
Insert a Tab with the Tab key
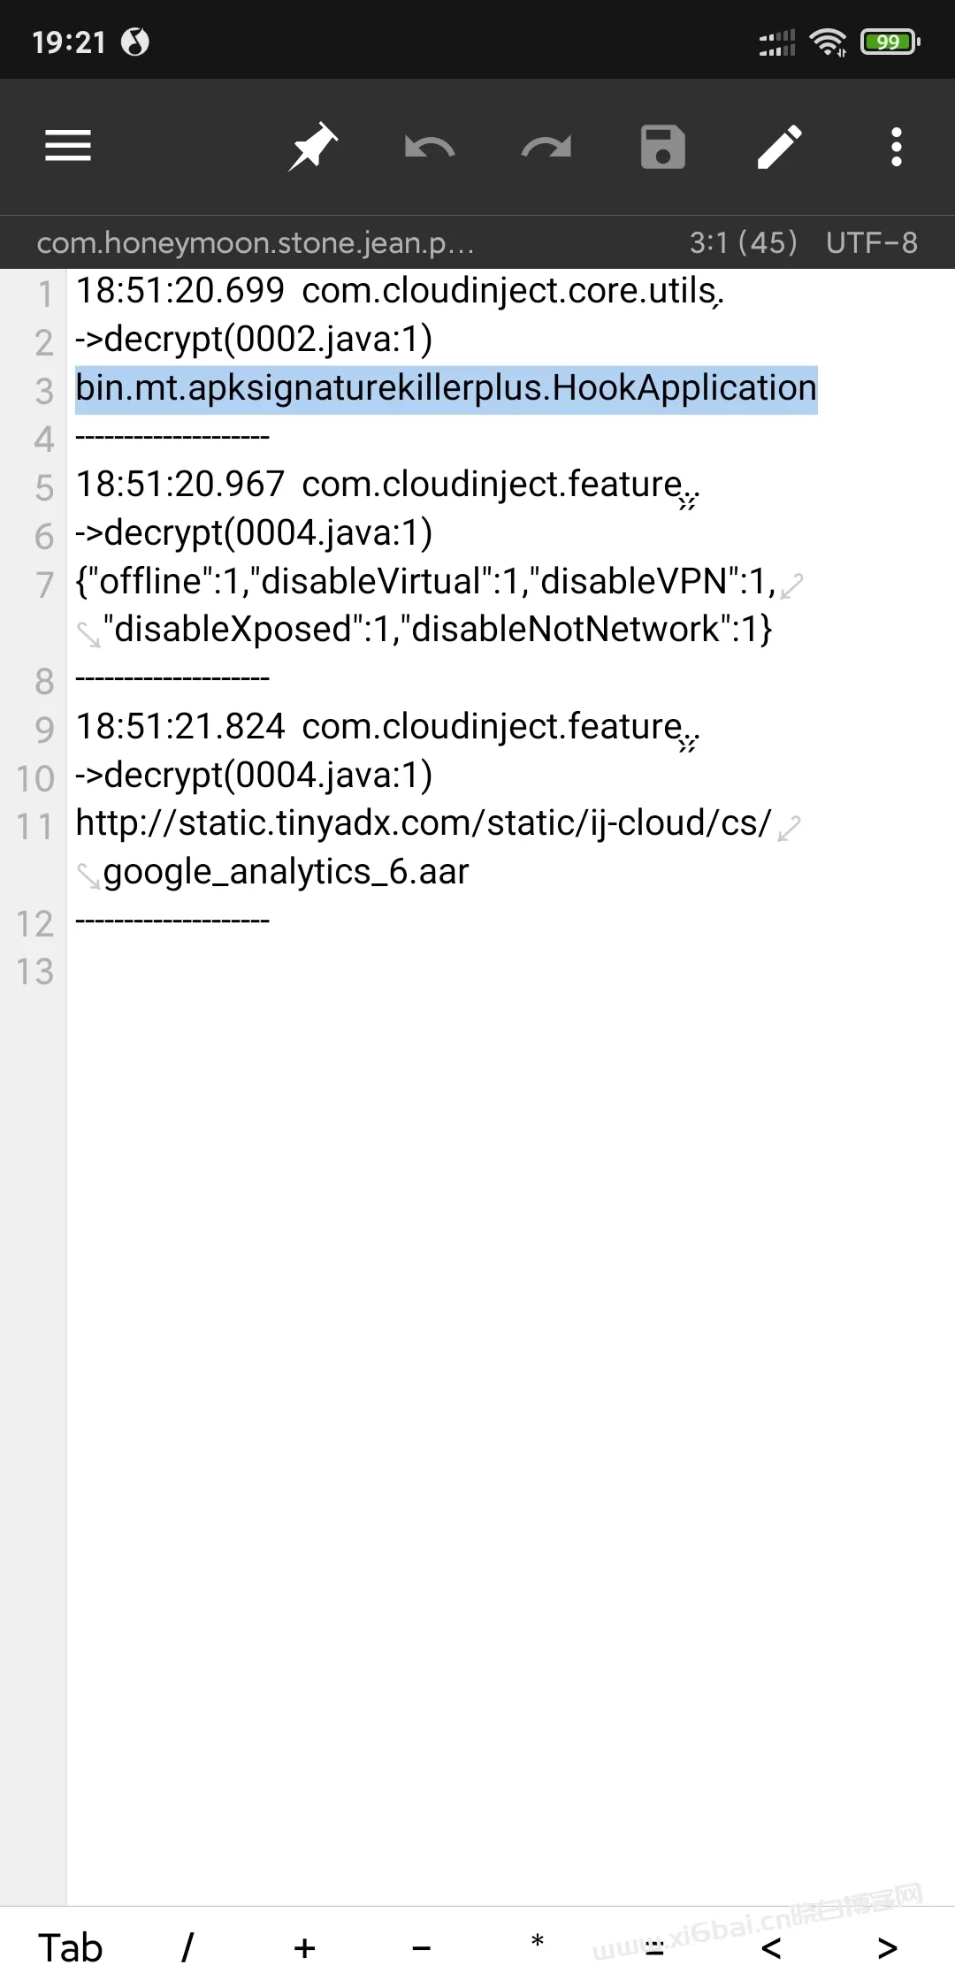coord(71,1948)
